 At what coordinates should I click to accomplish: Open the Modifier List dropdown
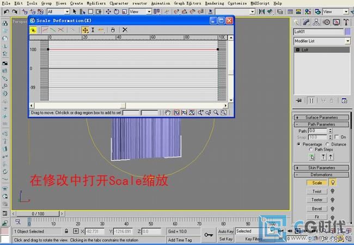[347, 41]
